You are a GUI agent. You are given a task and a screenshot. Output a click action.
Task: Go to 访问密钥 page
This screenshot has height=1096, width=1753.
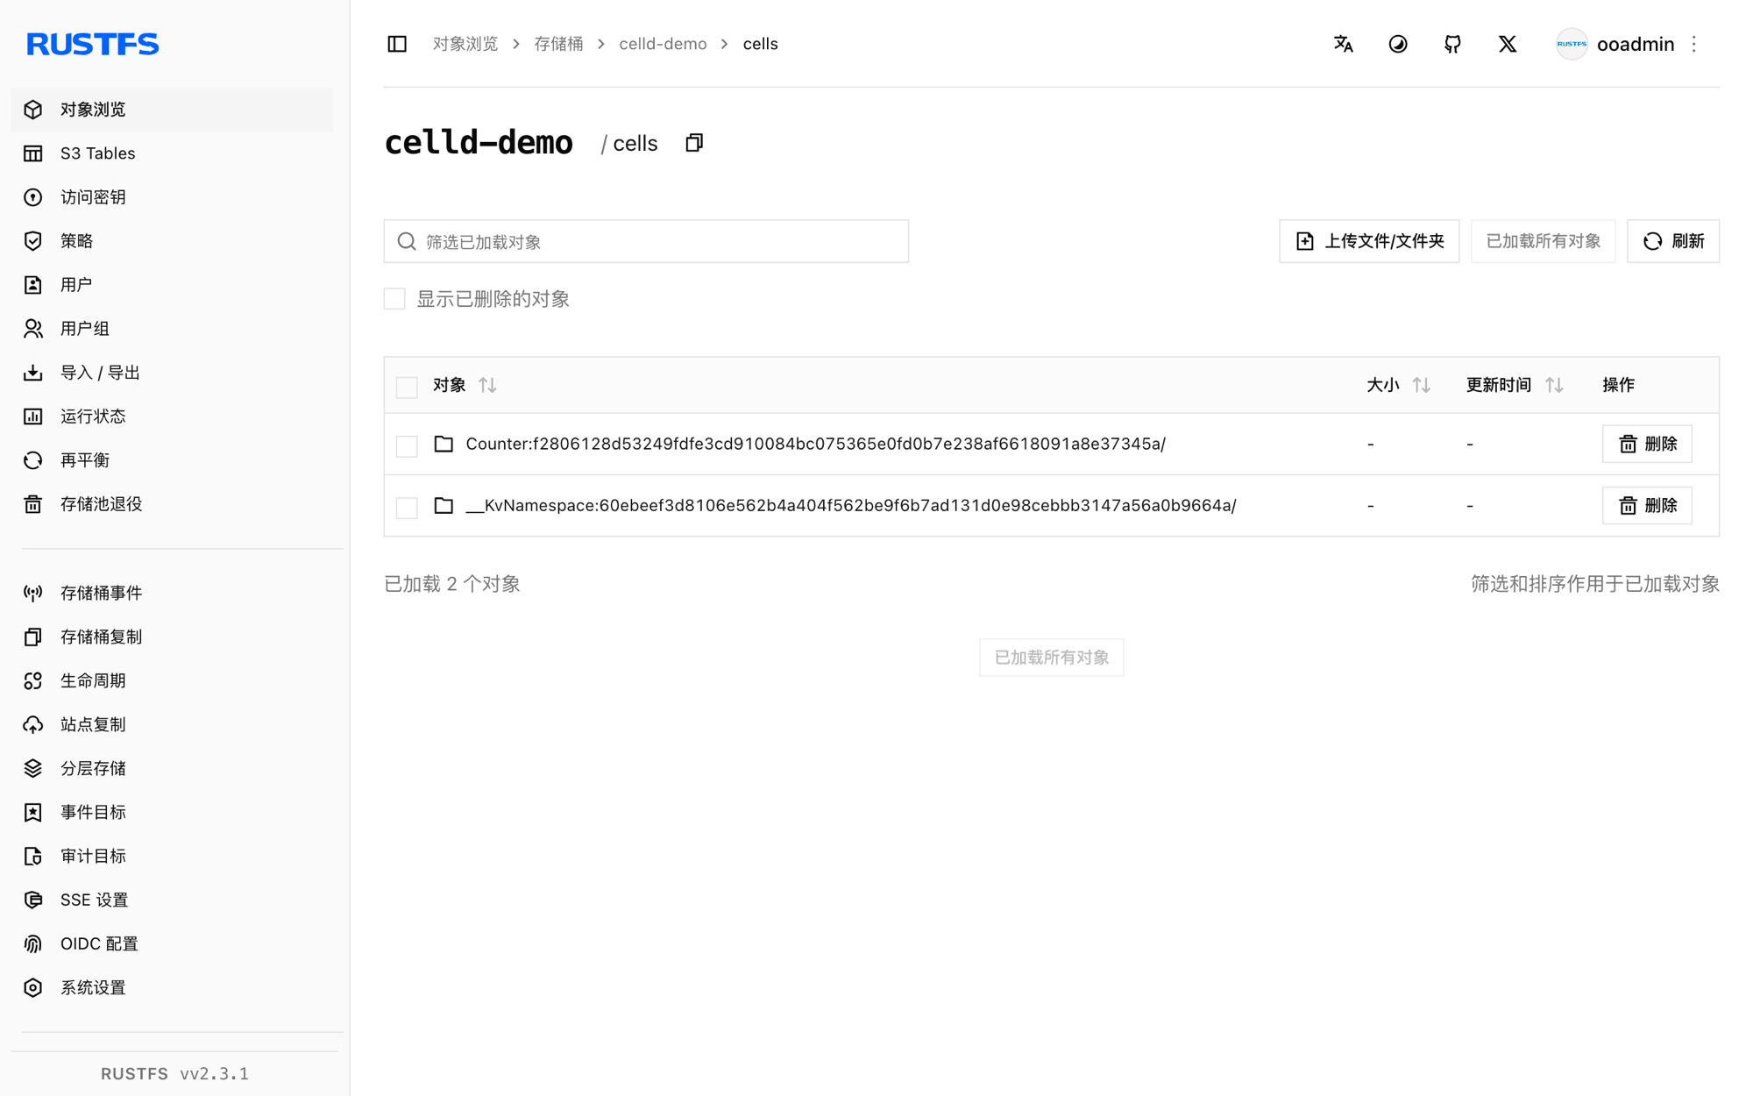pos(172,197)
